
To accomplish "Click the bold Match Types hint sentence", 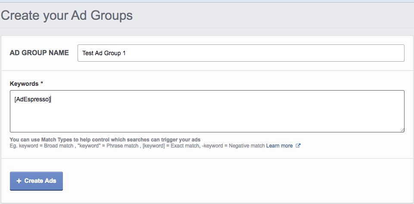I will click(x=105, y=139).
